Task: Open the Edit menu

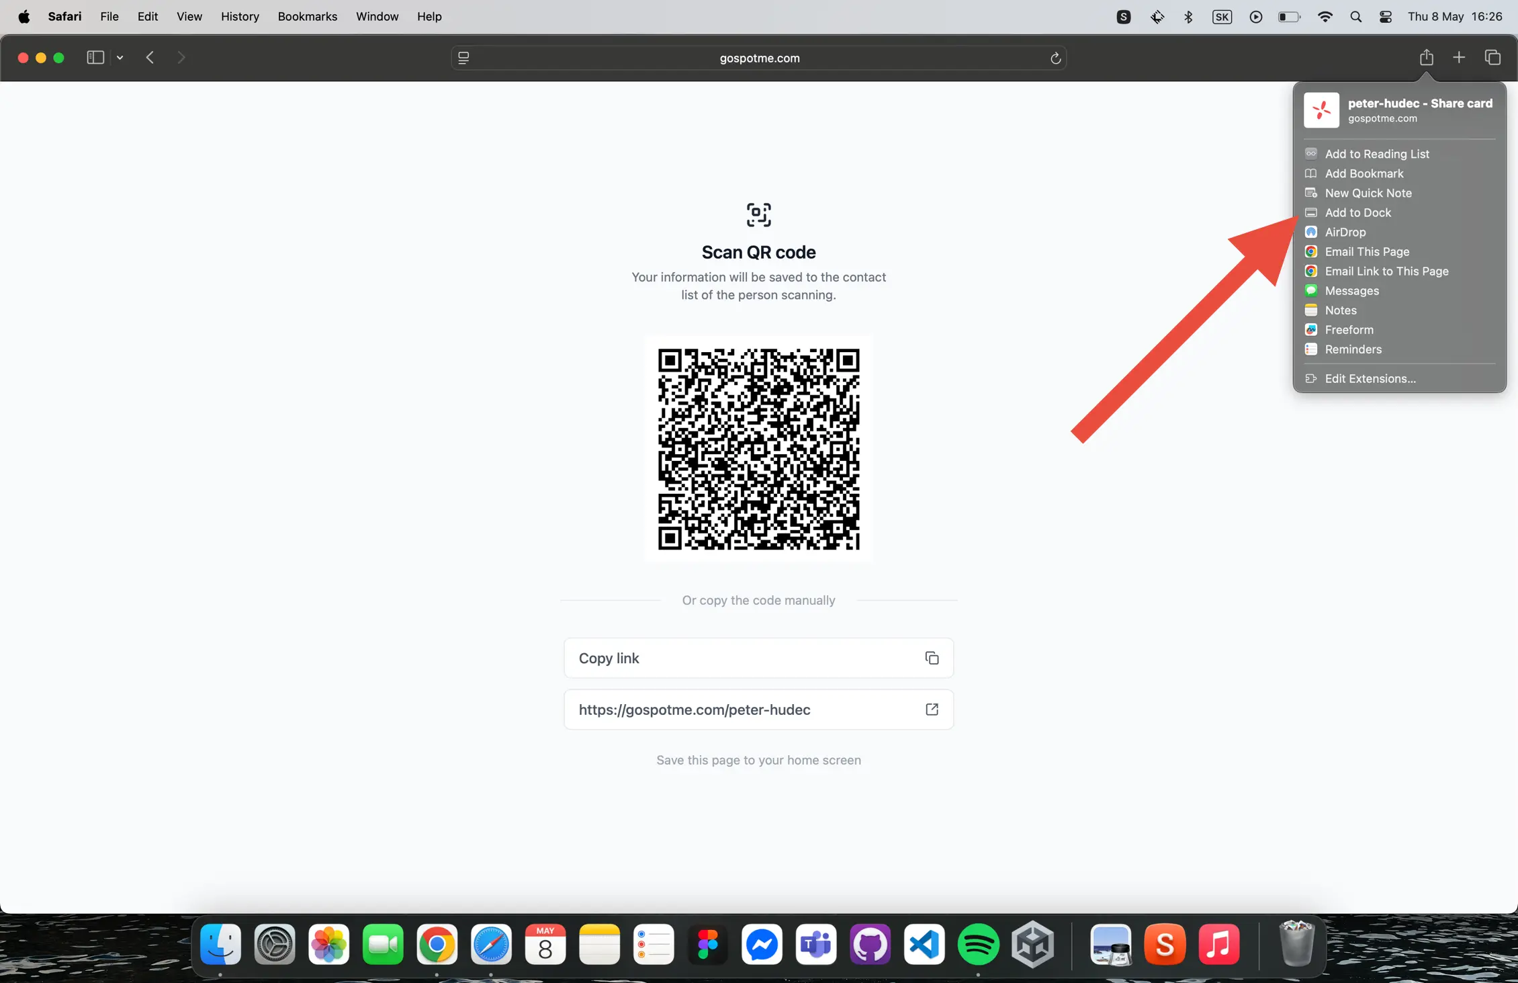Action: point(148,17)
